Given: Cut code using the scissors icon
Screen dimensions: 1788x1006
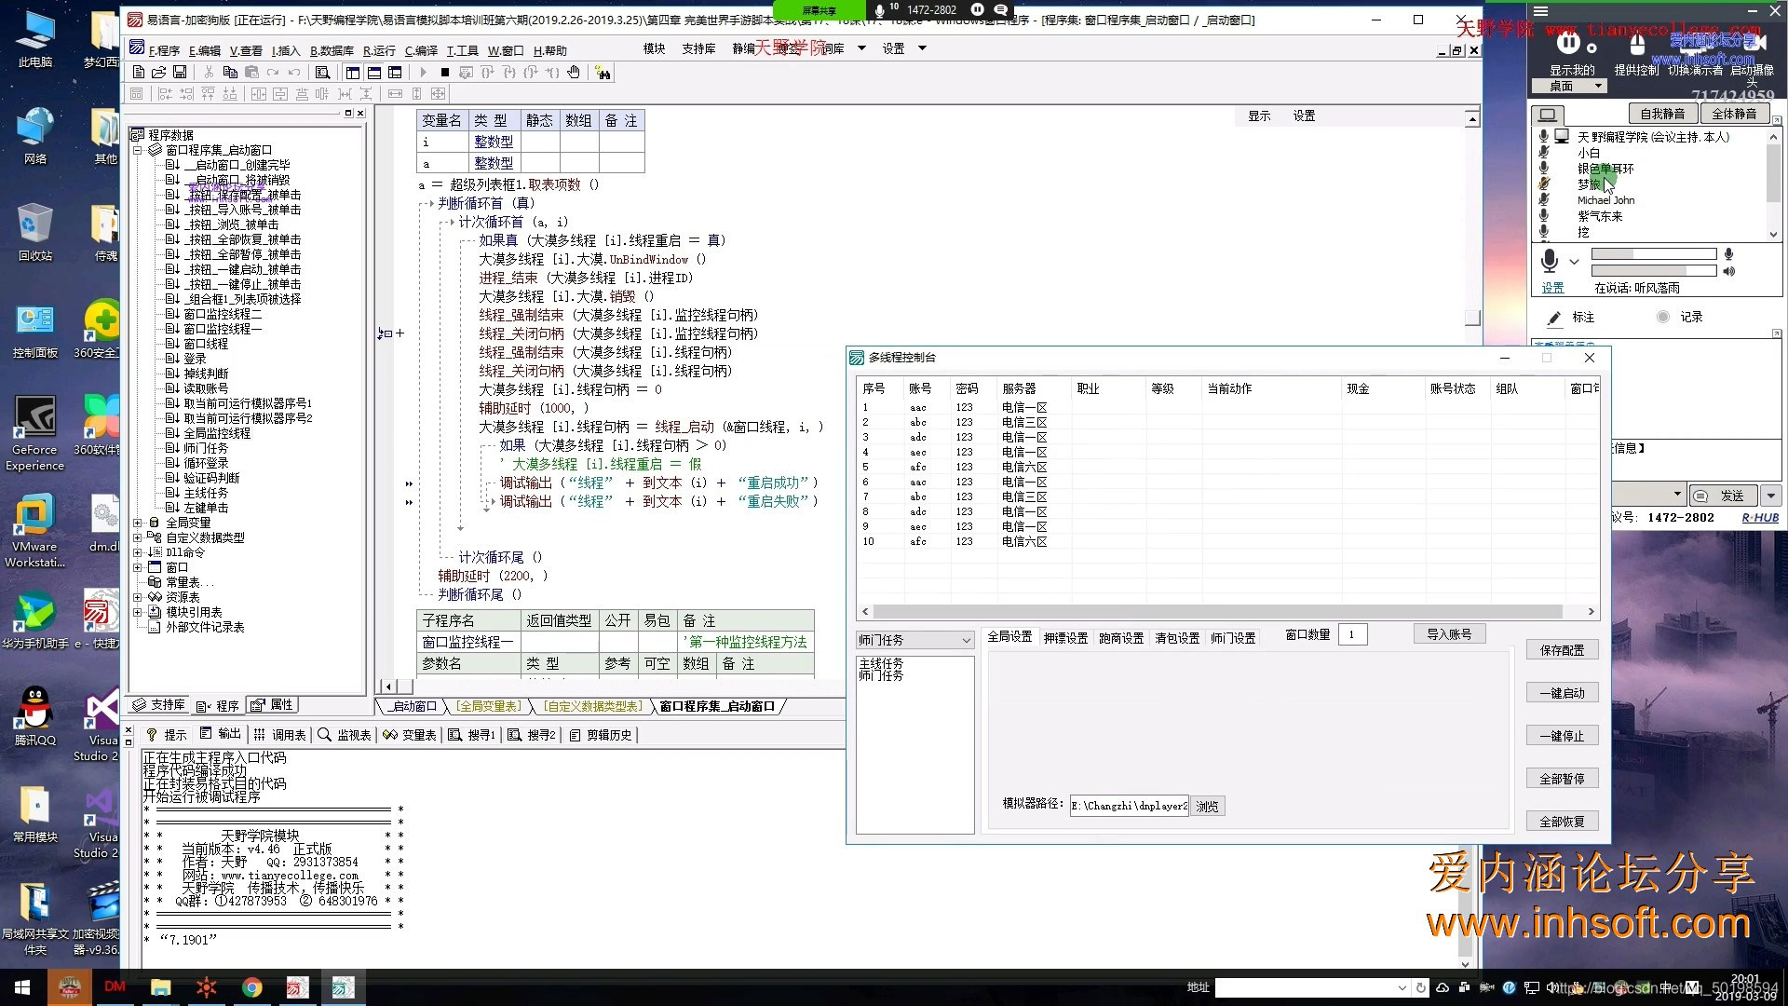Looking at the screenshot, I should 209,72.
